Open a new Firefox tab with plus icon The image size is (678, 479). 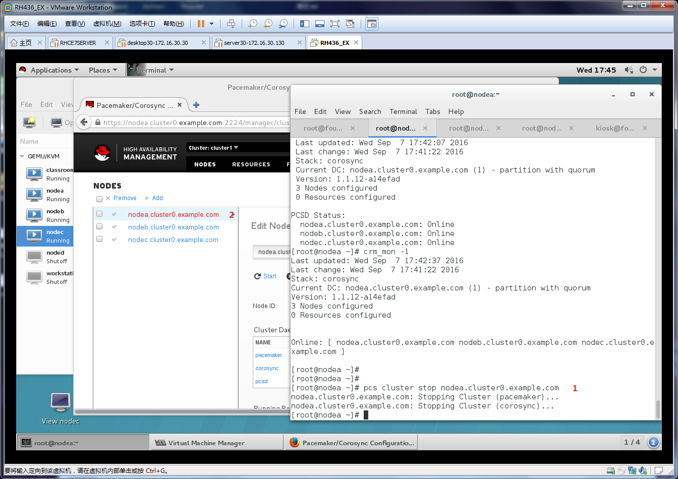click(196, 105)
